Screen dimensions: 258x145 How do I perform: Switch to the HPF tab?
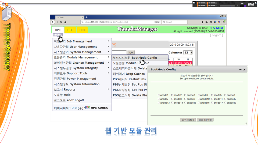click(70, 30)
